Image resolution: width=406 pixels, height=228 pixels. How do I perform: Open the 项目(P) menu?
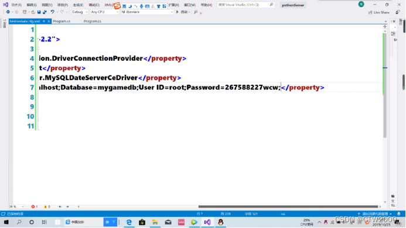pos(63,5)
